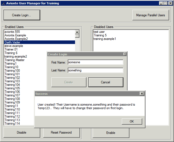This screenshot has width=174, height=142.
Task: Select Training108 user
Action: pos(19,99)
